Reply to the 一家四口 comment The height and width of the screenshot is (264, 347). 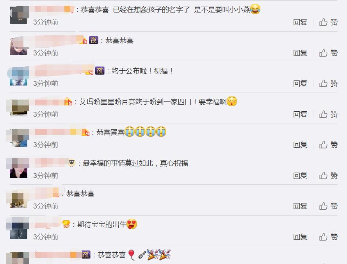300,114
